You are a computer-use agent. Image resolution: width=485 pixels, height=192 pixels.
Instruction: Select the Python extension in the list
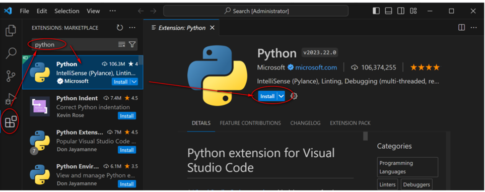coord(83,73)
